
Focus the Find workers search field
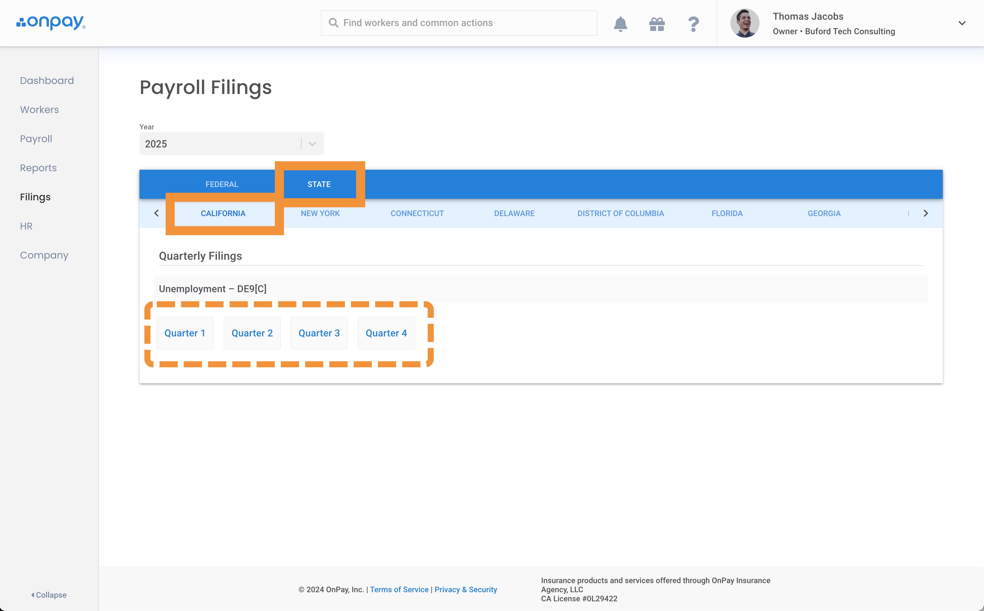(x=459, y=23)
